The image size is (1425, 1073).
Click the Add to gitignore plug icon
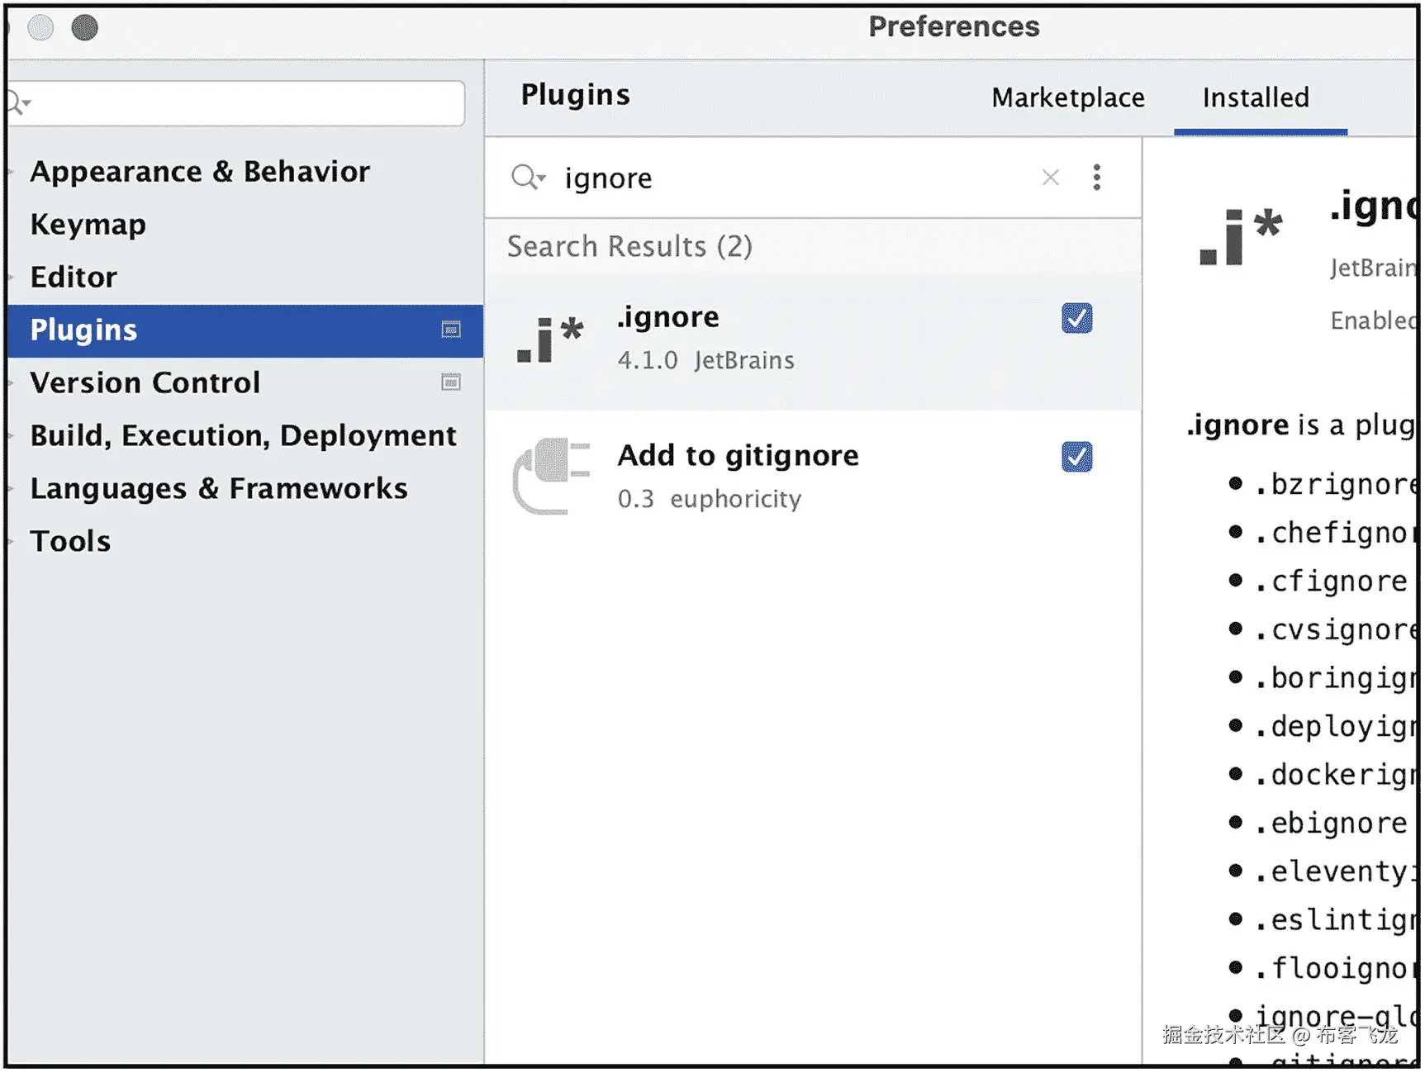pyautogui.click(x=550, y=477)
